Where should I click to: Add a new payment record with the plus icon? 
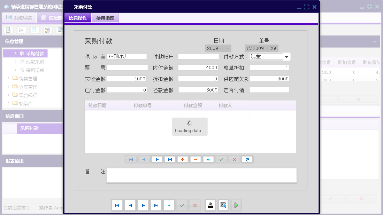[183, 159]
